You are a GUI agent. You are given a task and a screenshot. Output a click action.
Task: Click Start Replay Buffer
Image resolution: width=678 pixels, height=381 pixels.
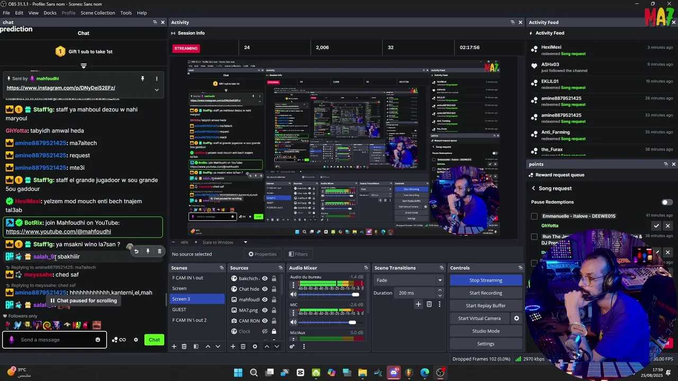(x=486, y=305)
